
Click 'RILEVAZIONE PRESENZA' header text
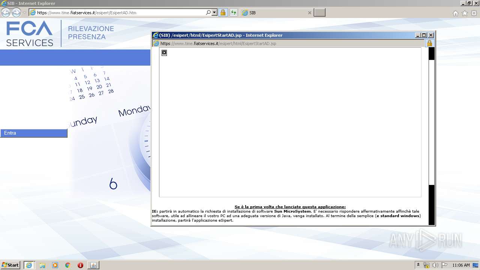[x=91, y=33]
